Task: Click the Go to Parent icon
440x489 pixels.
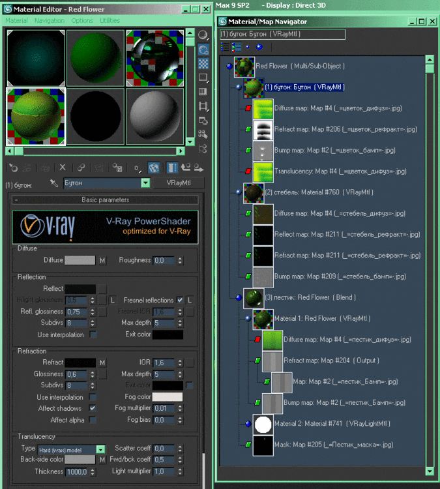Action: tap(186, 168)
